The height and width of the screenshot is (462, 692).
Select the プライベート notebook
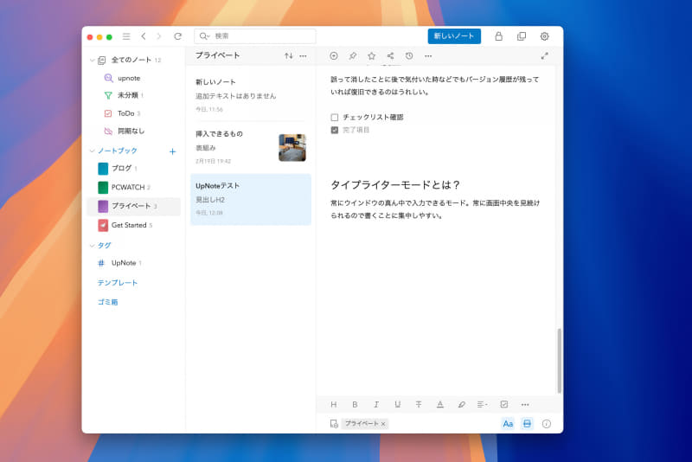[134, 206]
